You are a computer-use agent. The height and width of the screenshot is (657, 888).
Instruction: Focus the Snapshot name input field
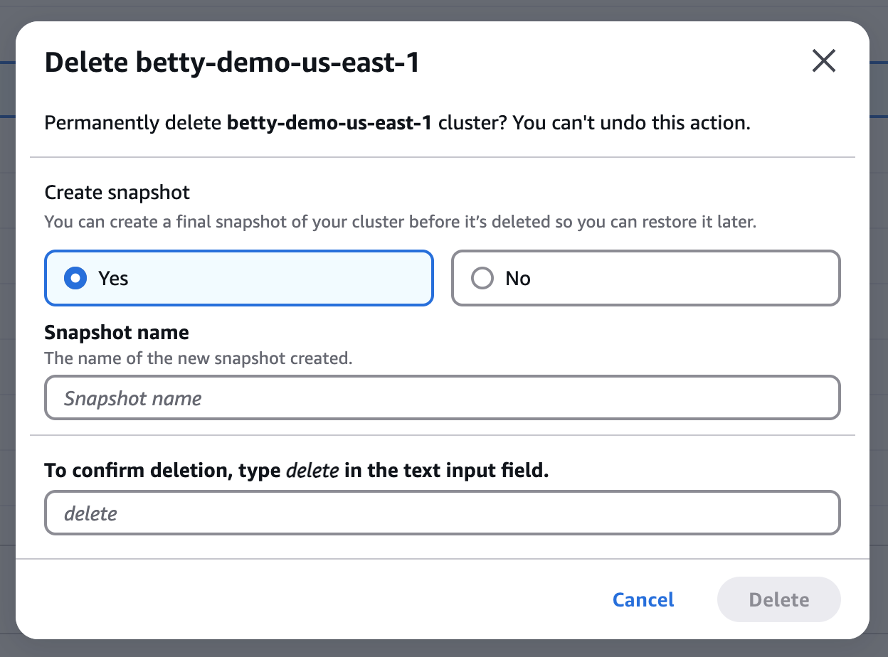442,398
